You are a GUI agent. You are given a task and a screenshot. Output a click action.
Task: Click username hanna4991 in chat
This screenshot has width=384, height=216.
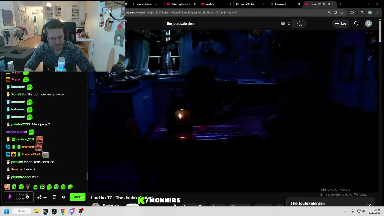[31, 154]
